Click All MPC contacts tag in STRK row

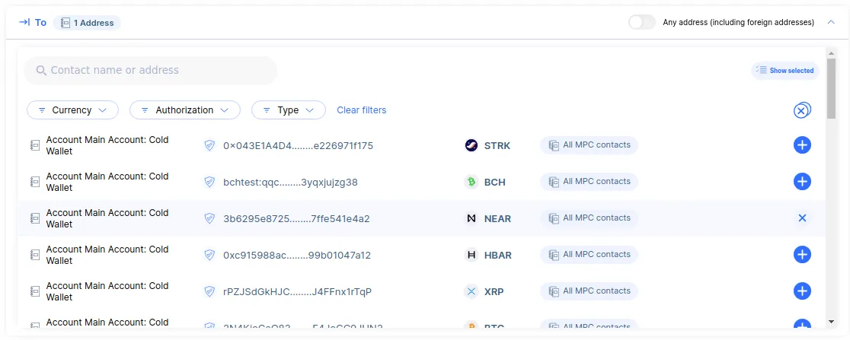pos(589,145)
